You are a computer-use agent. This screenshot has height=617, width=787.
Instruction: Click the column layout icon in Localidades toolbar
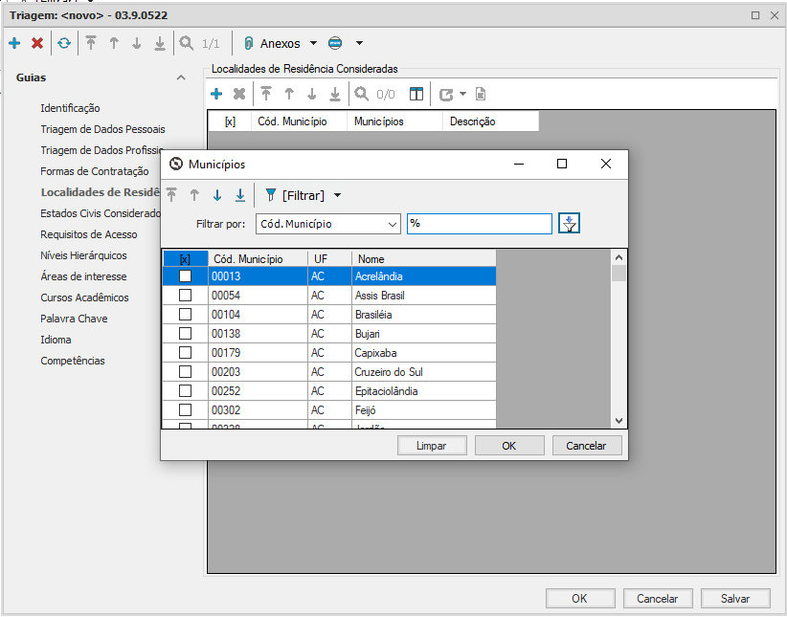click(x=416, y=94)
